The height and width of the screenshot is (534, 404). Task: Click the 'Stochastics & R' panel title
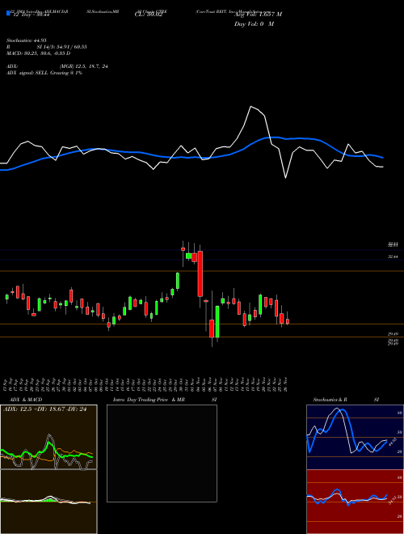[x=330, y=400]
